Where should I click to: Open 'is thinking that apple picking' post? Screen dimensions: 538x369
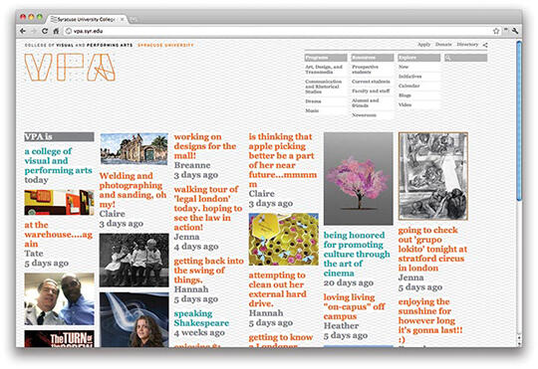point(283,160)
